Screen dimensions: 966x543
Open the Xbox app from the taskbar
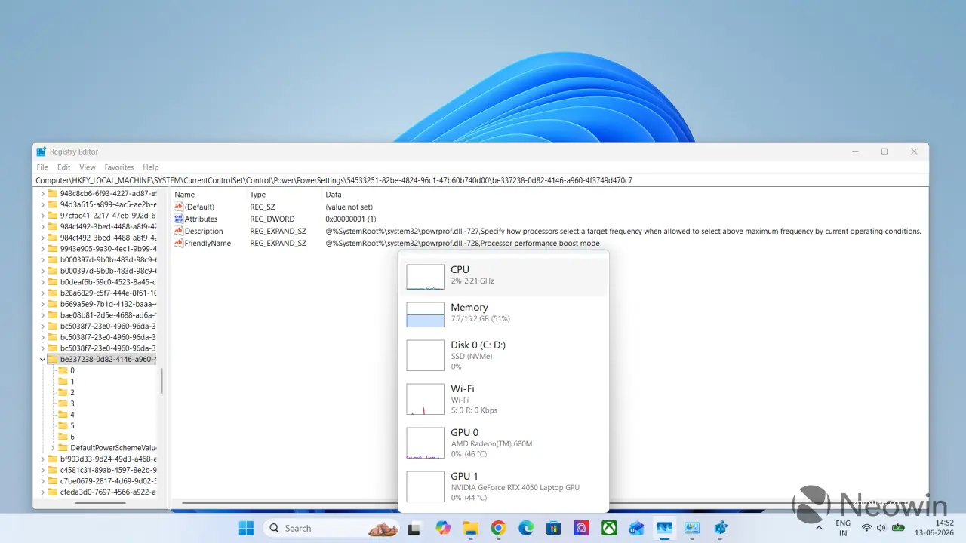coord(609,528)
